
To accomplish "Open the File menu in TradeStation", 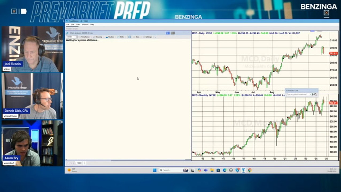I will (68, 24).
